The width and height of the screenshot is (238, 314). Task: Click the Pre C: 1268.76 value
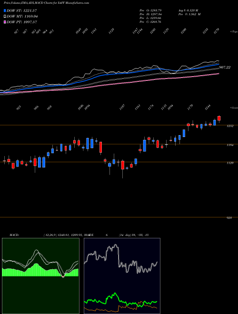pyautogui.click(x=150, y=22)
